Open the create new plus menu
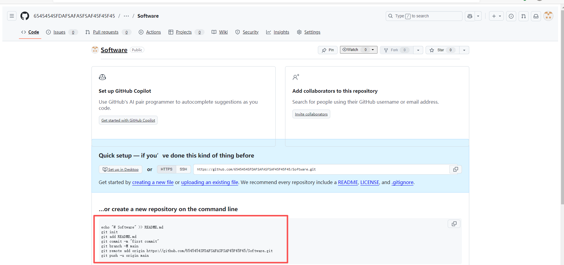Image resolution: width=564 pixels, height=265 pixels. tap(496, 16)
